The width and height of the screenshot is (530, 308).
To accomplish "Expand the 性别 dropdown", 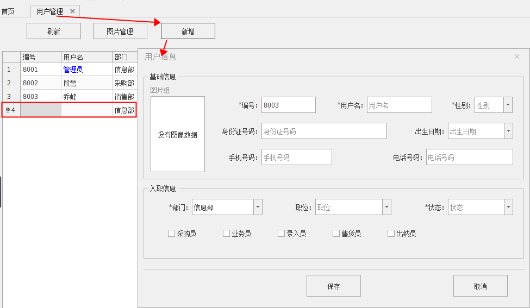I will [x=508, y=105].
